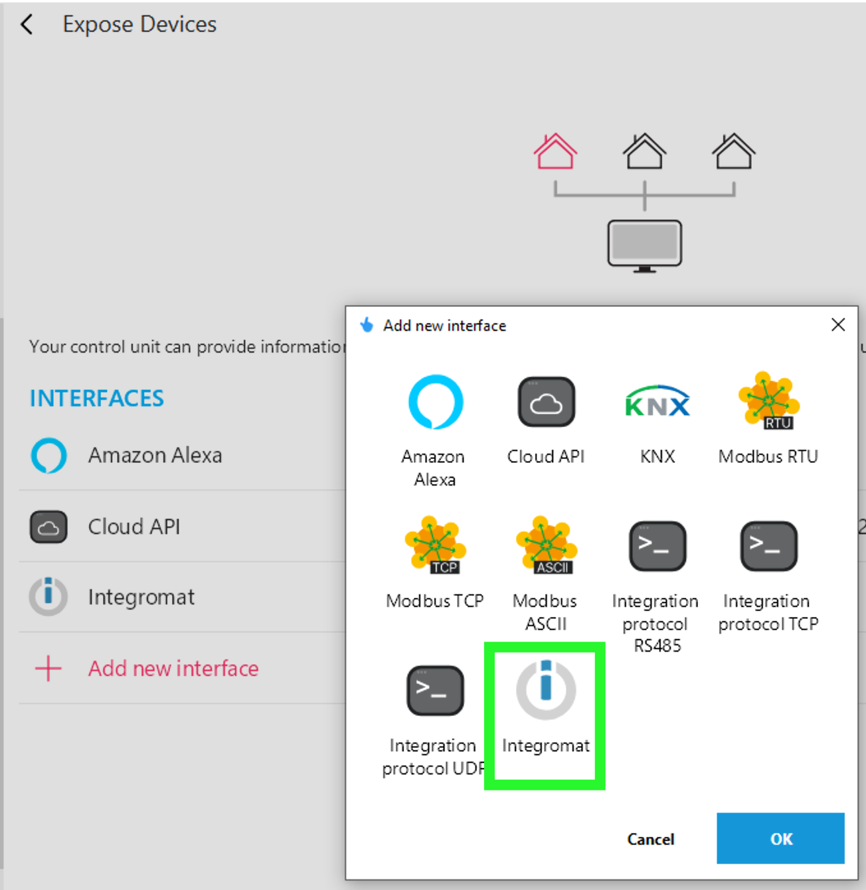Open Add new interface from the sidebar
866x890 pixels.
point(173,669)
